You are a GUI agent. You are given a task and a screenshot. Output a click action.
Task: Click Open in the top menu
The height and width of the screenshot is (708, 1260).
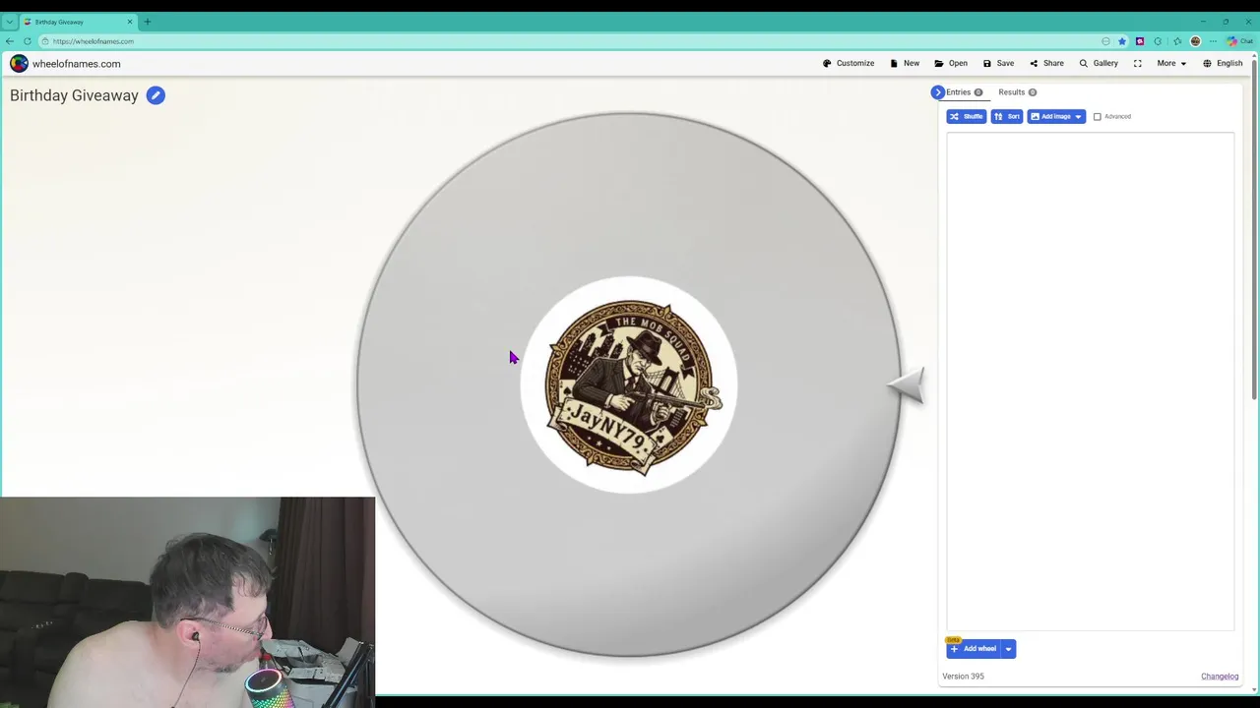tap(951, 63)
